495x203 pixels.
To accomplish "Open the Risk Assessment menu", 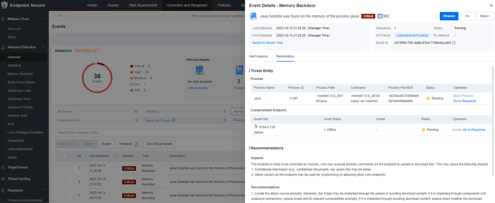I will tap(143, 5).
